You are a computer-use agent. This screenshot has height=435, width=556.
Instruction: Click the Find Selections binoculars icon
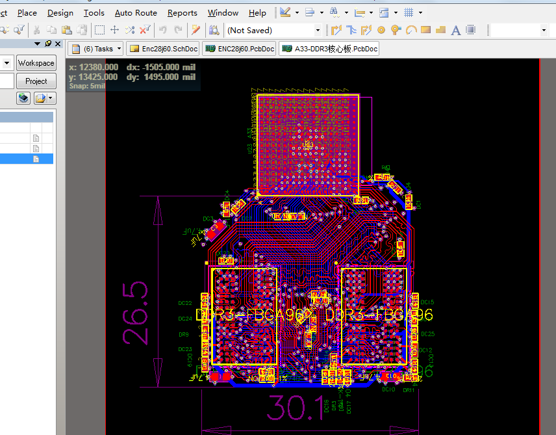[x=335, y=12]
